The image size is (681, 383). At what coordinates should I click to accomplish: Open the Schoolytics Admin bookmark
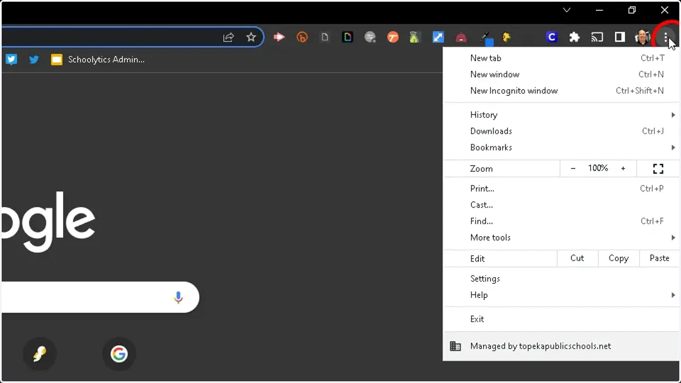98,59
